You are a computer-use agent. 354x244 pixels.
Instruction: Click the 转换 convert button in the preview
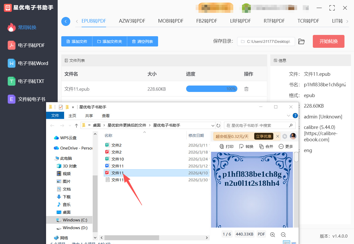(x=246, y=146)
